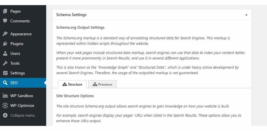Click the WP Sandbox icon

(5, 96)
